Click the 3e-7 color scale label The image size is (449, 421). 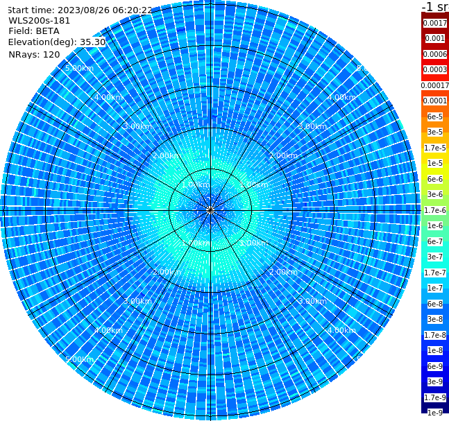(435, 257)
